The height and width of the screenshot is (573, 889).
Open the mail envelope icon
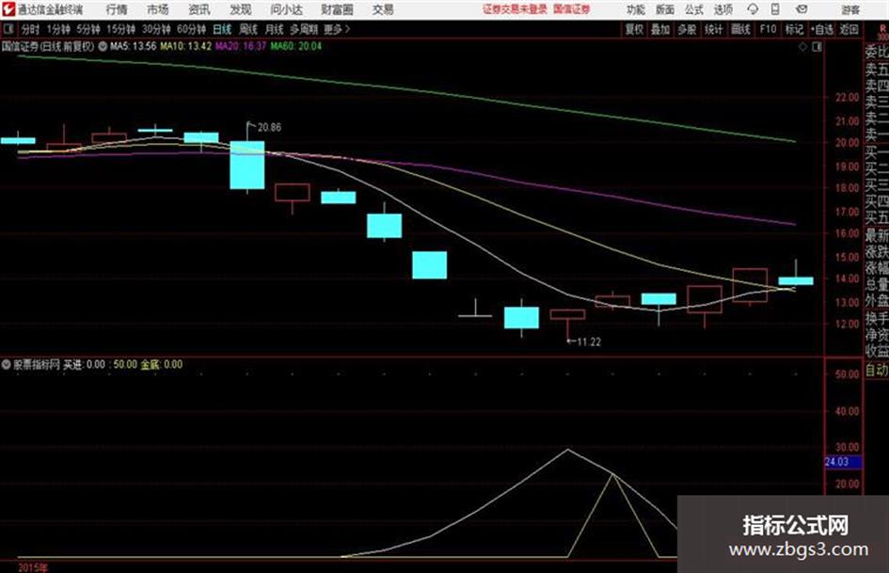click(802, 9)
